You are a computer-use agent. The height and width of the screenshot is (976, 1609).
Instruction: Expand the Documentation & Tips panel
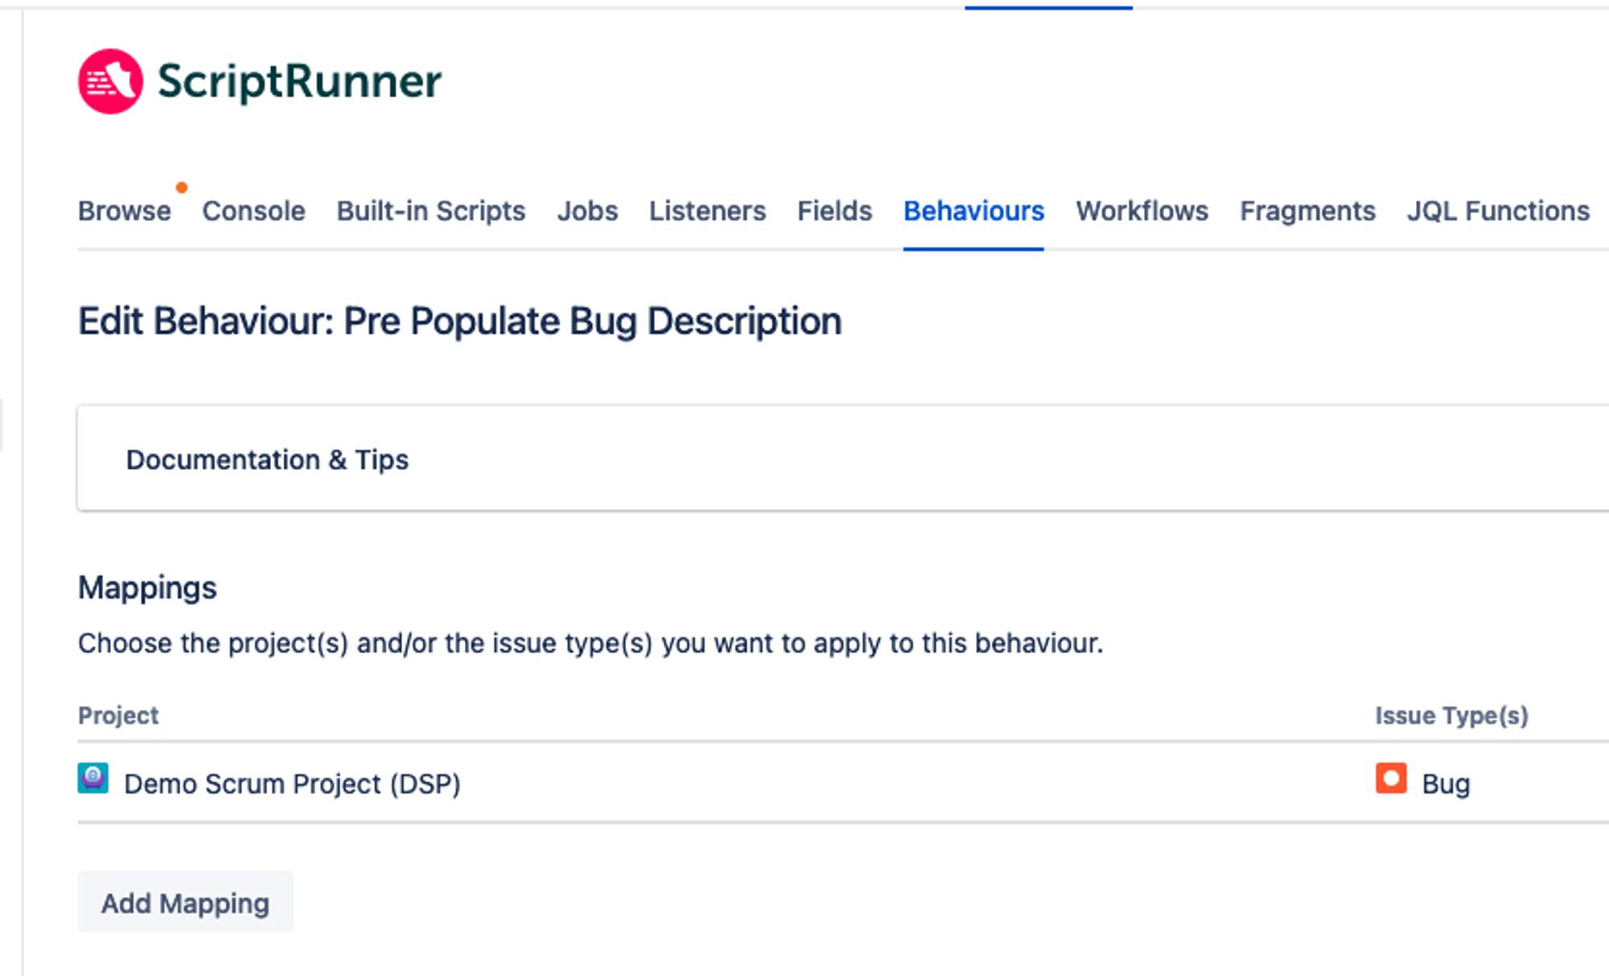267,459
